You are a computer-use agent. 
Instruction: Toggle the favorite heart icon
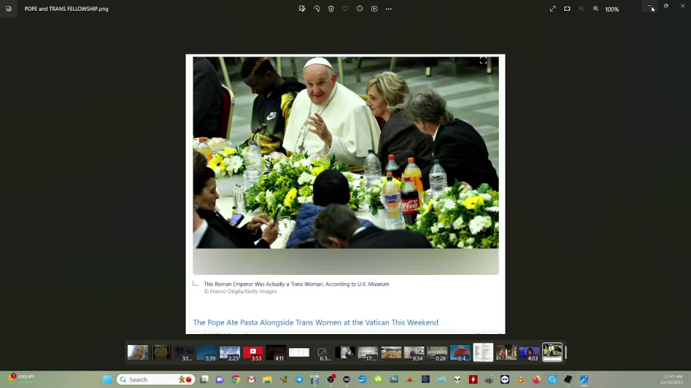pyautogui.click(x=345, y=9)
